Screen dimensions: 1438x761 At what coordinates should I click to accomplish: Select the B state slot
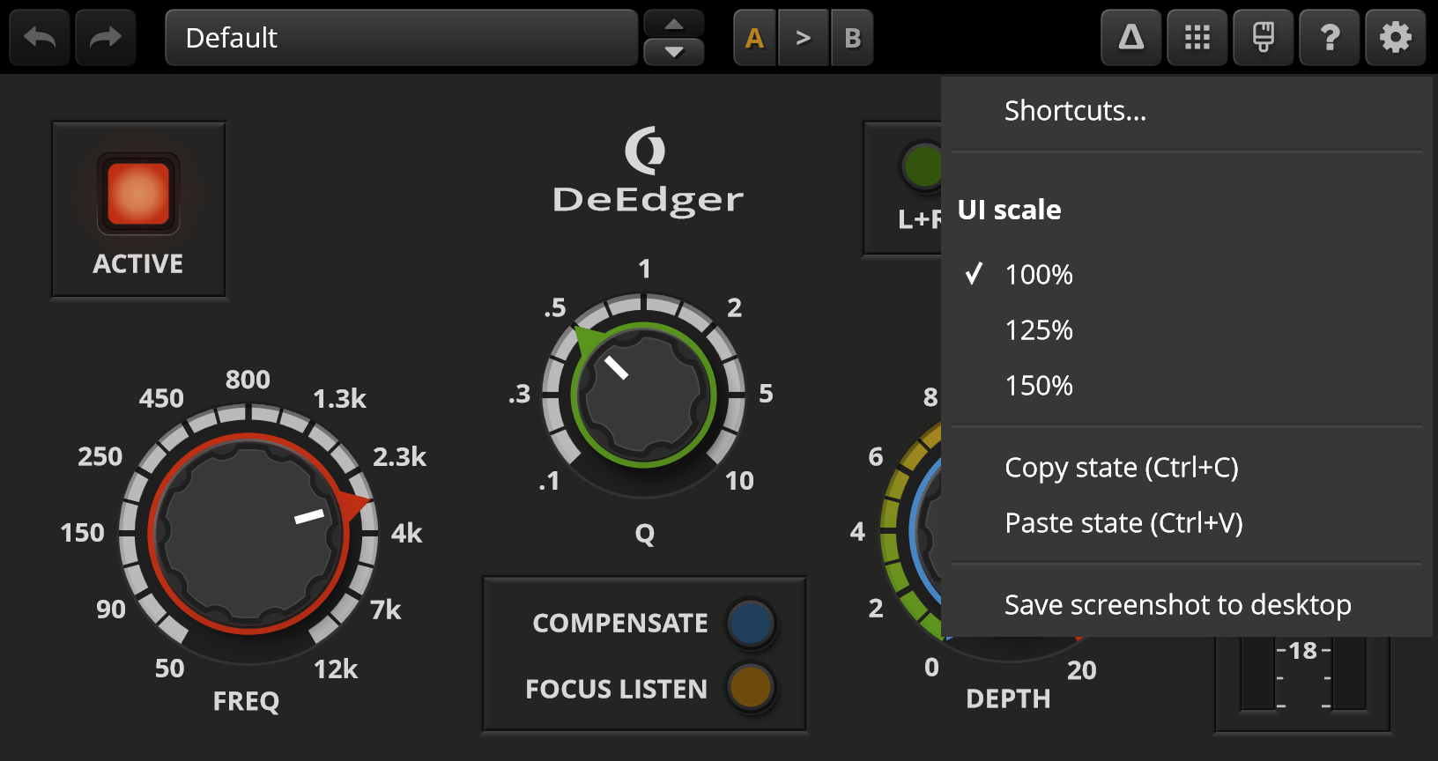(x=852, y=38)
